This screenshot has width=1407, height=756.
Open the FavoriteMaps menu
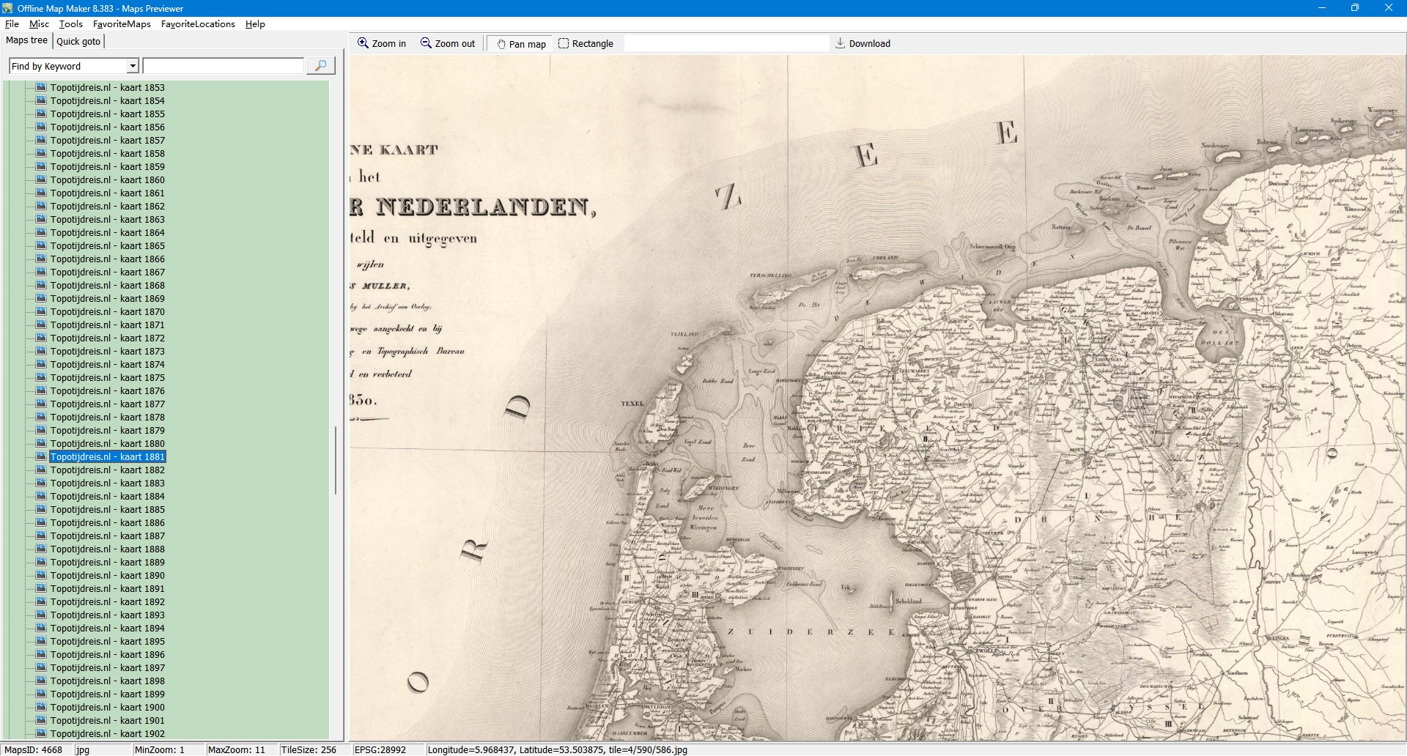point(122,24)
